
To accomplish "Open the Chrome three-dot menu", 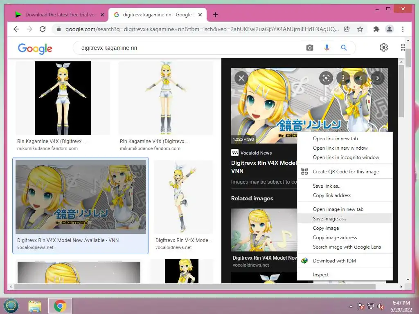I will [403, 29].
